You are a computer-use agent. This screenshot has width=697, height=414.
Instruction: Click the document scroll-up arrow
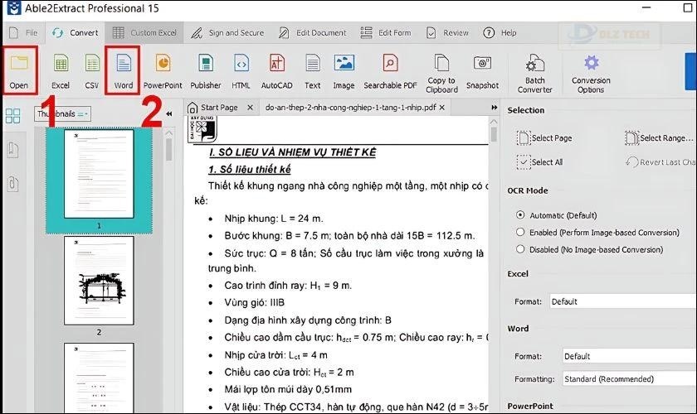[x=494, y=122]
